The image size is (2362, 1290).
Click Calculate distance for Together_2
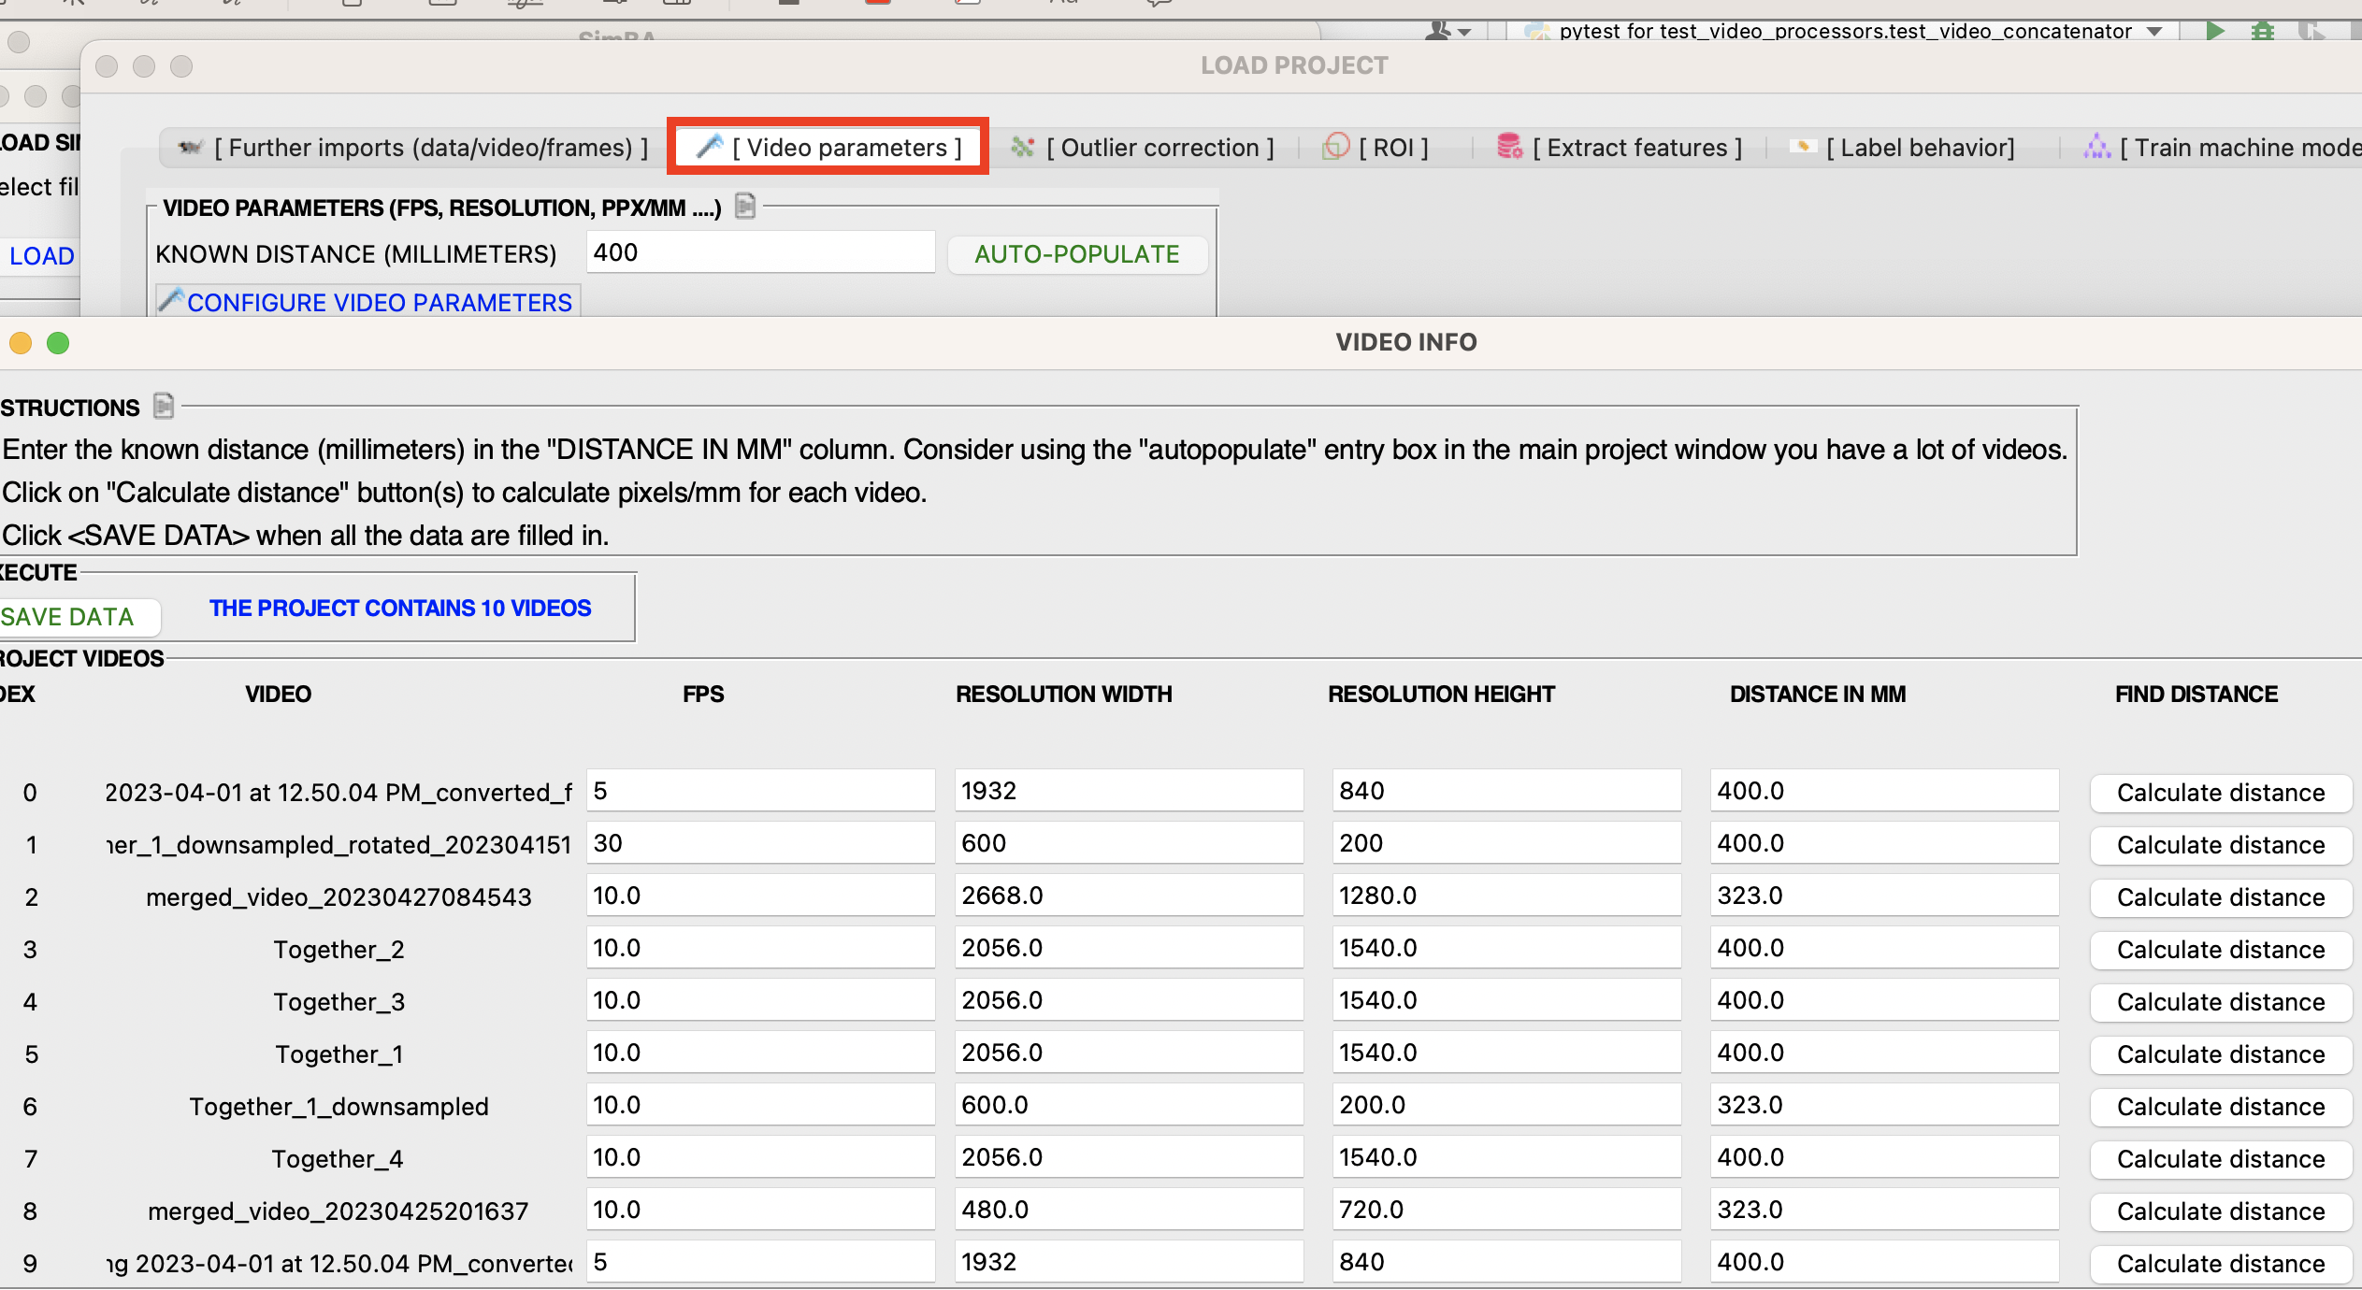click(x=2220, y=950)
